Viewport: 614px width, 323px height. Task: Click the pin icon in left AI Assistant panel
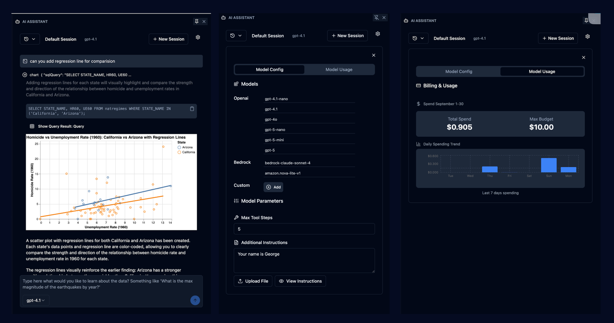tap(197, 21)
